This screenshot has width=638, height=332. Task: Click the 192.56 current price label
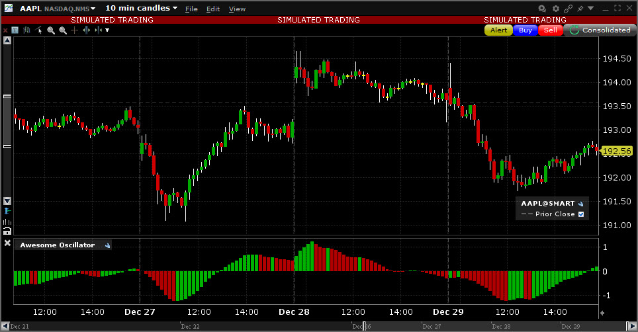616,151
